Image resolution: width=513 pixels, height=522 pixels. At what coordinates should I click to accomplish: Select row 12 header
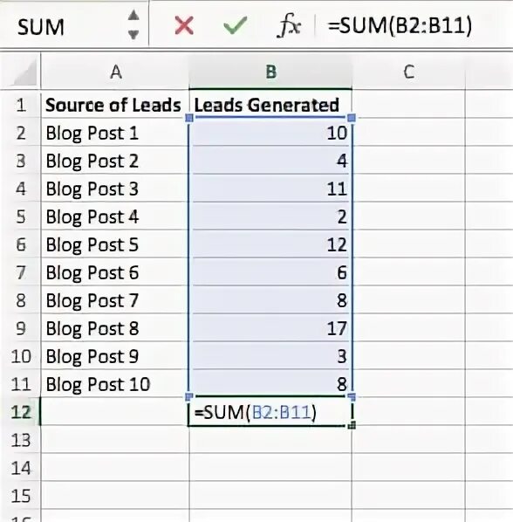(20, 412)
